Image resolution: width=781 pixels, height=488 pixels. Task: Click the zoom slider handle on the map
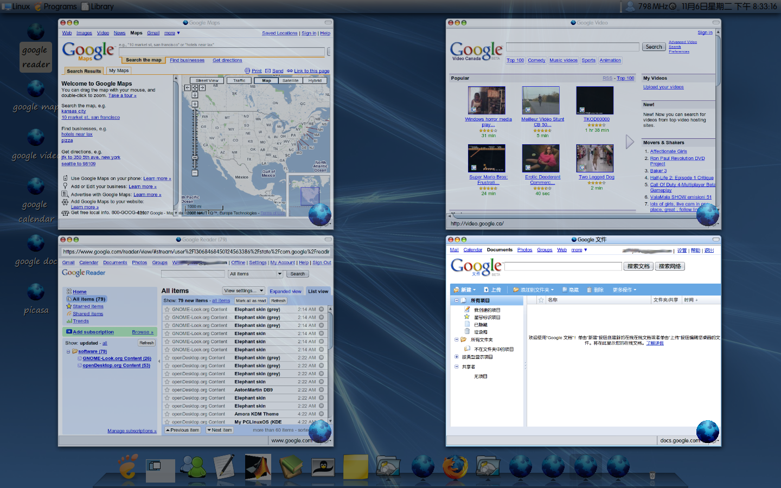coord(195,157)
